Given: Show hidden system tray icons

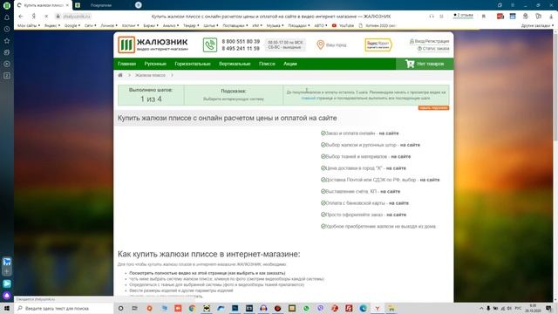Looking at the screenshot, I should pyautogui.click(x=481, y=308).
